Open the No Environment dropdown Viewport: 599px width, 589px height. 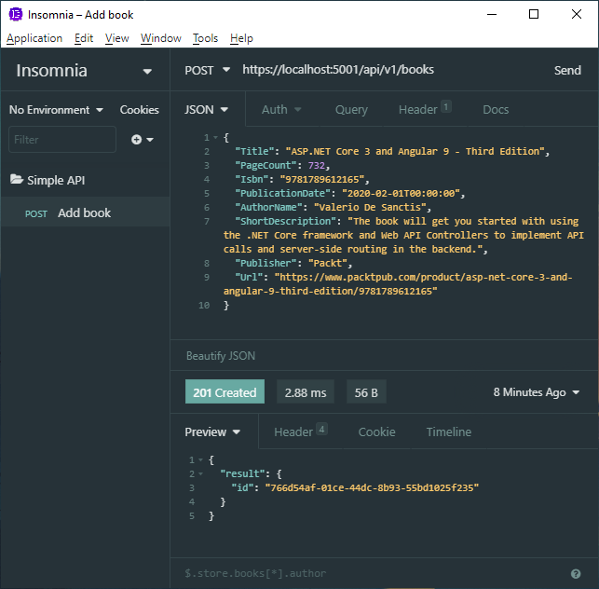coord(56,110)
